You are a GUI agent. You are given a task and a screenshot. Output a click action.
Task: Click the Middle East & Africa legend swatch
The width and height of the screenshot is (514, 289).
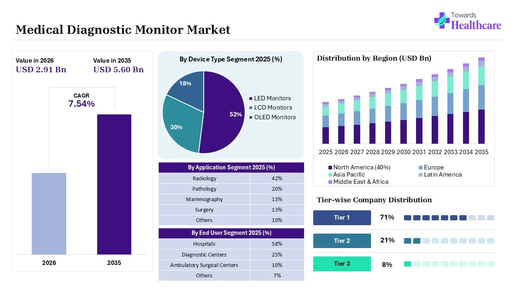pyautogui.click(x=330, y=182)
